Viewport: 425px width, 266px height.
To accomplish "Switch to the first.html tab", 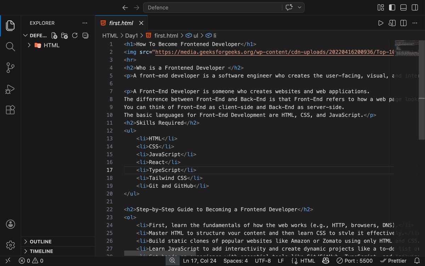I will (x=121, y=23).
